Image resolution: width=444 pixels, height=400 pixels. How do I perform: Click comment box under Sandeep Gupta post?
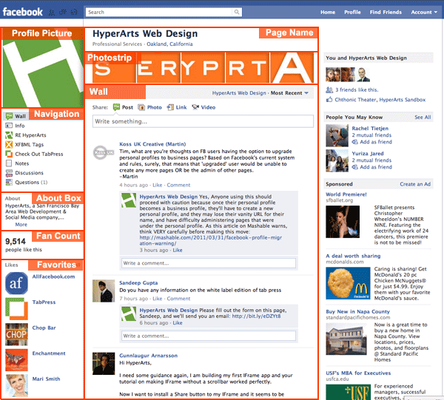point(209,336)
